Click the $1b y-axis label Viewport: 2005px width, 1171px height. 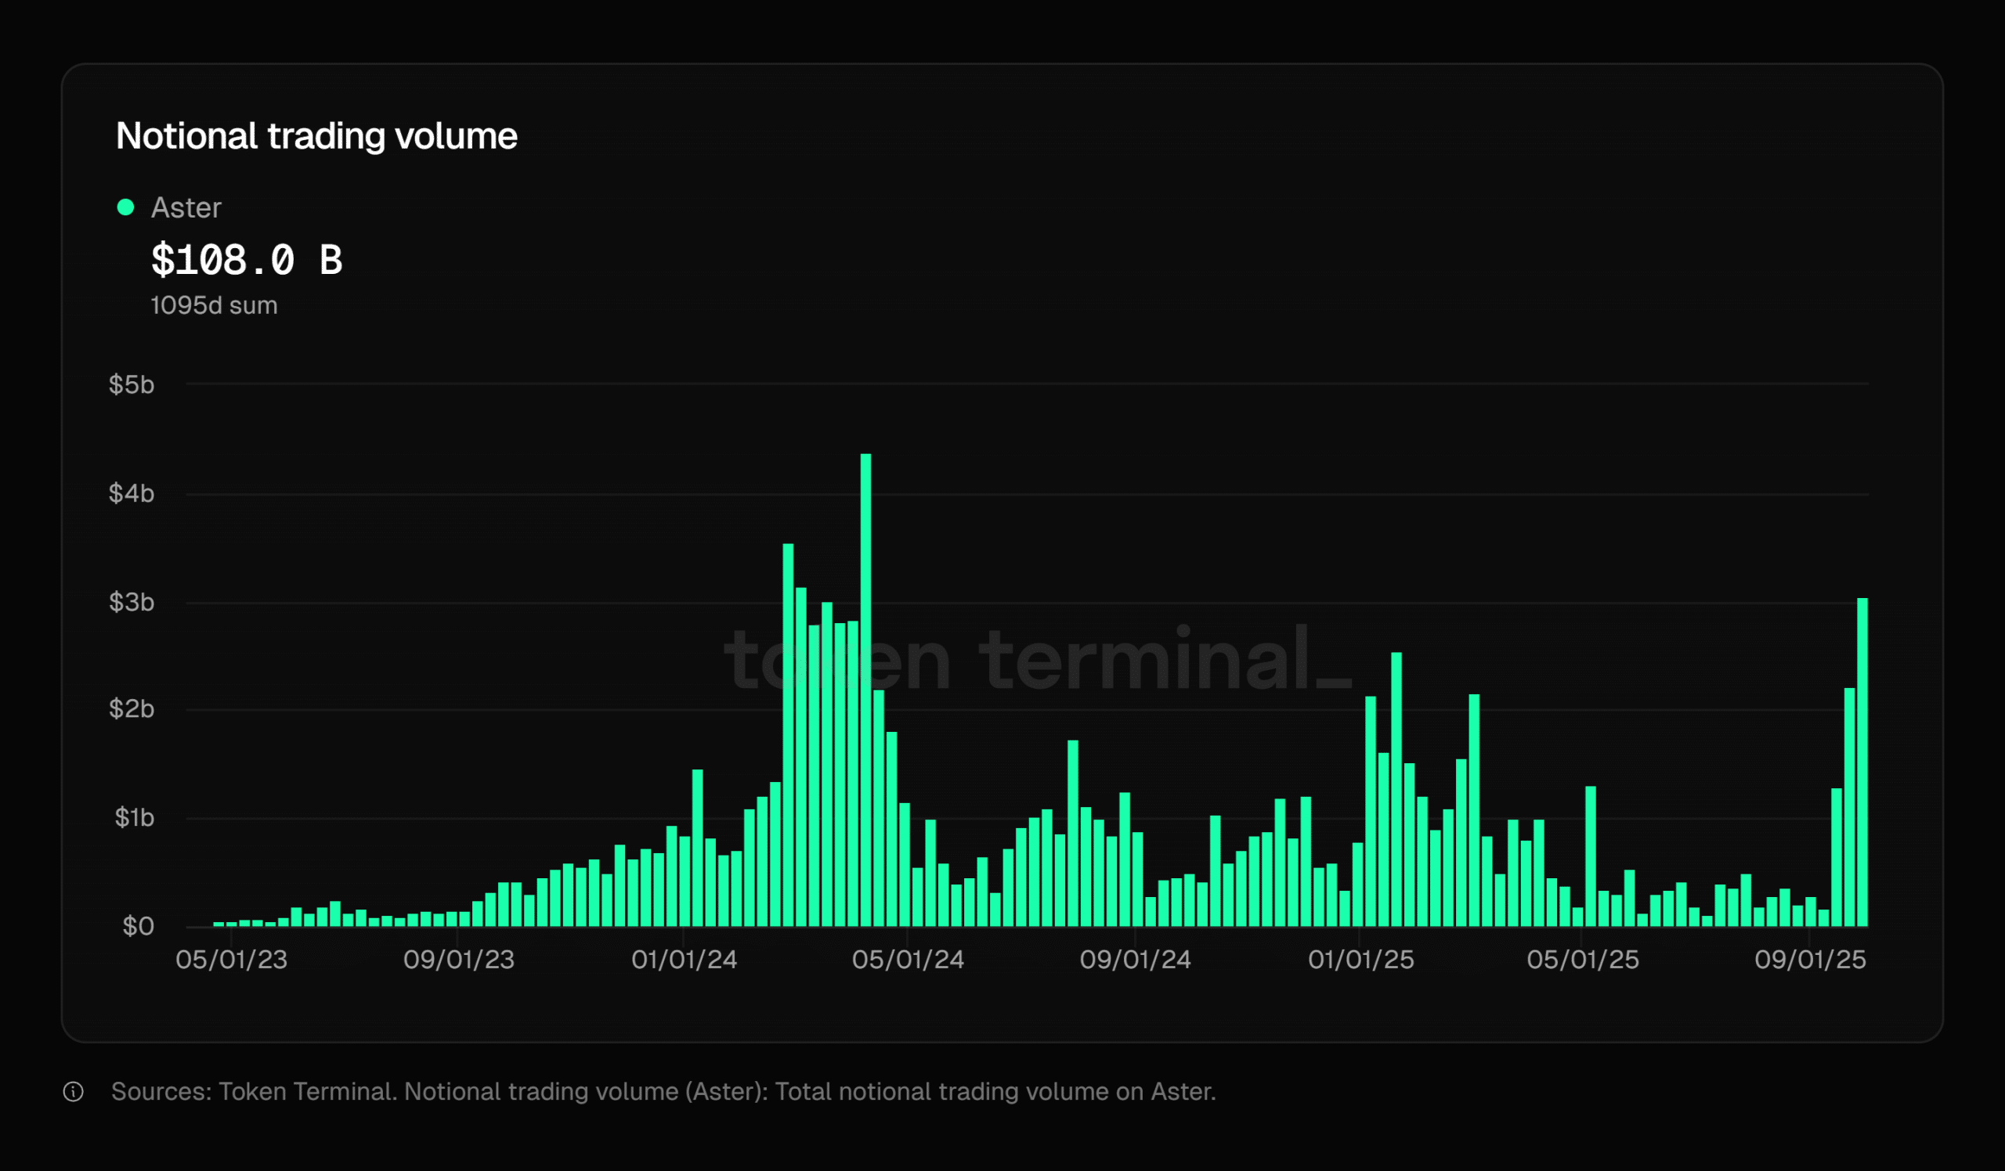[x=135, y=817]
